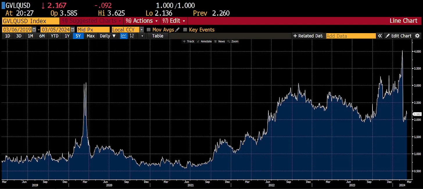Image resolution: width=423 pixels, height=189 pixels.
Task: Click the Add Data input field
Action: [x=351, y=36]
